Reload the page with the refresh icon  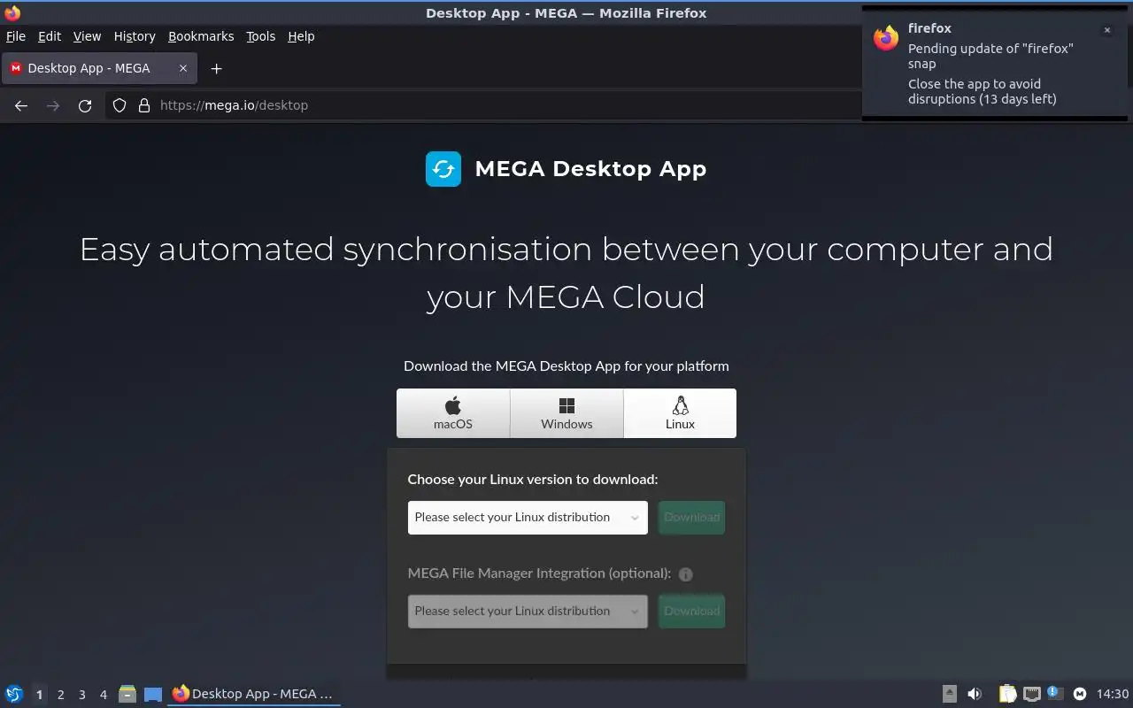click(85, 105)
